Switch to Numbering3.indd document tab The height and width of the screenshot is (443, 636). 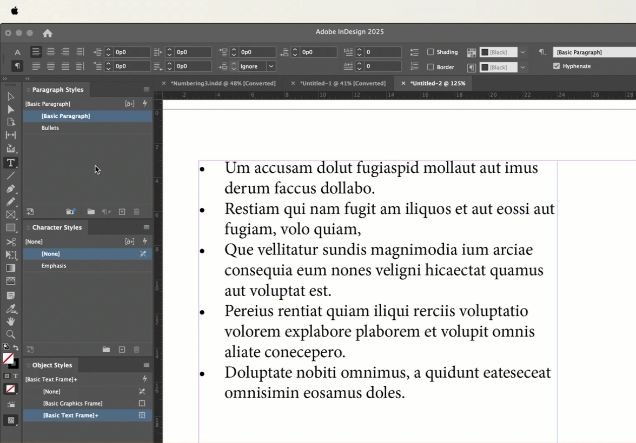pyautogui.click(x=223, y=83)
